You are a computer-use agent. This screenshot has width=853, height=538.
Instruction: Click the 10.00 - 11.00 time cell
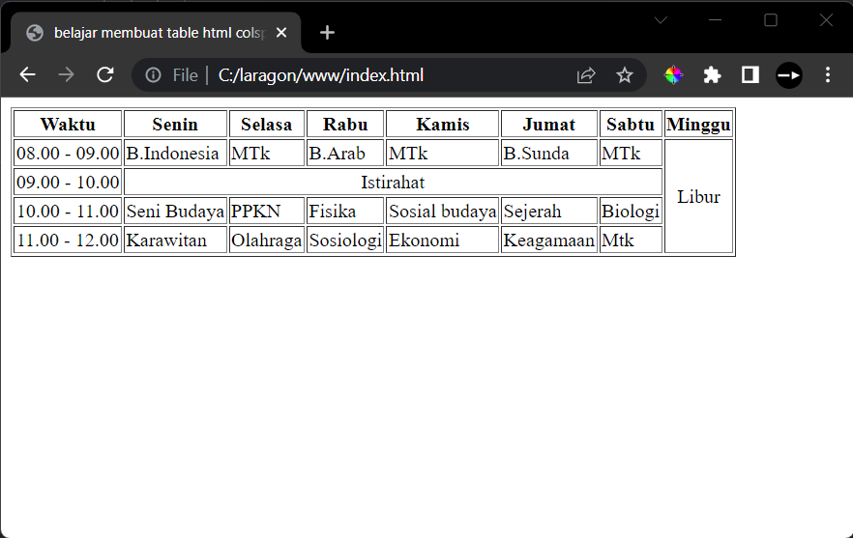(68, 211)
